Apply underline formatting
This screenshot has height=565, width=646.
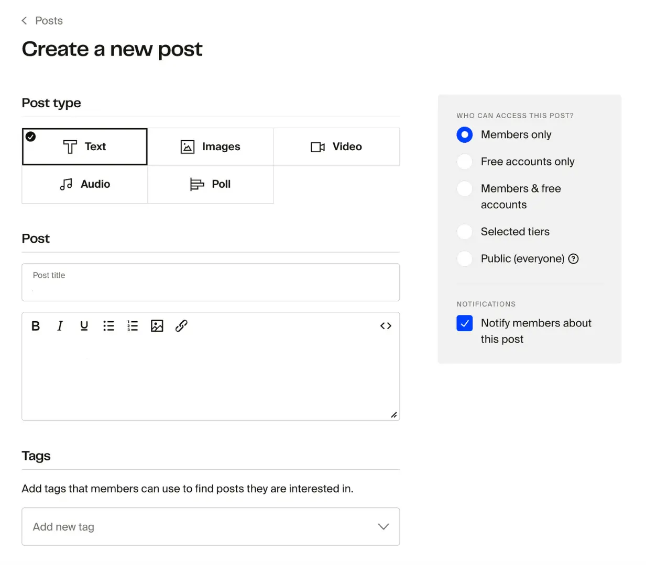84,325
